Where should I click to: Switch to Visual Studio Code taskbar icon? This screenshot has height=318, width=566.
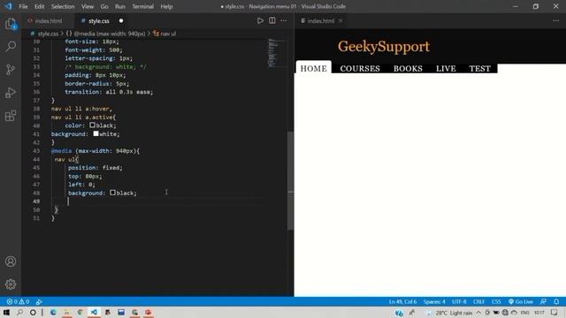(94, 312)
